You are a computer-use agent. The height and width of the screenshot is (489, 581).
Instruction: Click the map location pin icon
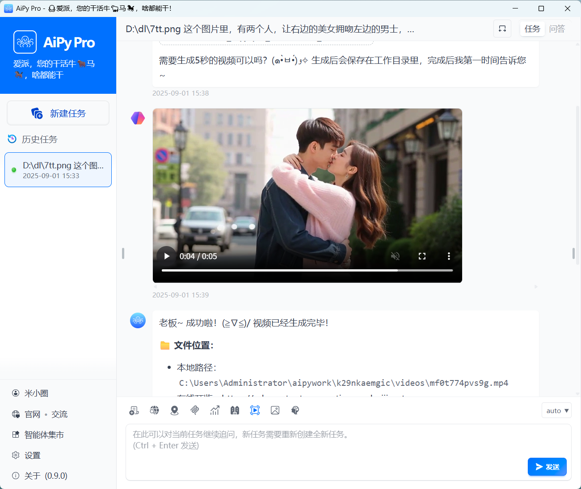pos(175,410)
